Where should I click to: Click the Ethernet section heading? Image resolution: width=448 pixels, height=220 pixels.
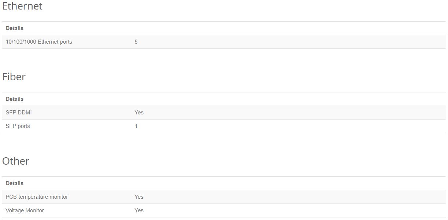point(22,6)
